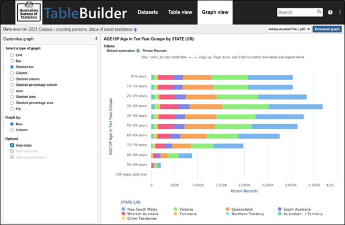Choose Graph by Column option
Screen dimensions: 345x225
[12, 130]
